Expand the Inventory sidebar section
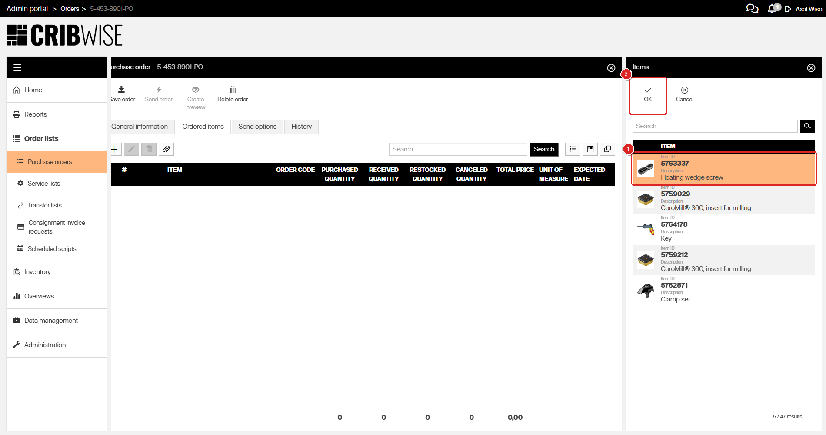Image resolution: width=826 pixels, height=435 pixels. [x=37, y=272]
